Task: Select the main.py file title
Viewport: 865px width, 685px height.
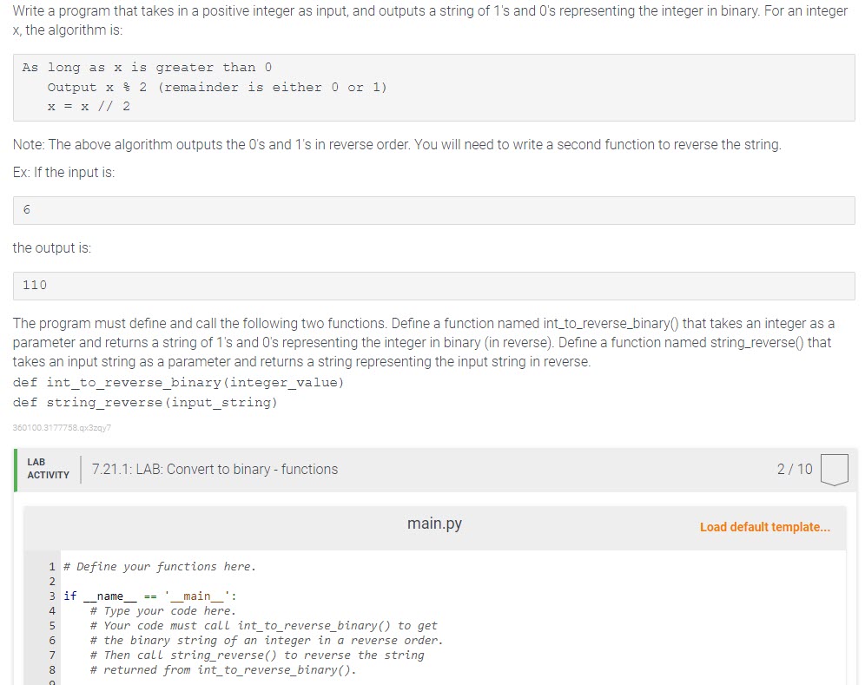Action: pos(434,524)
